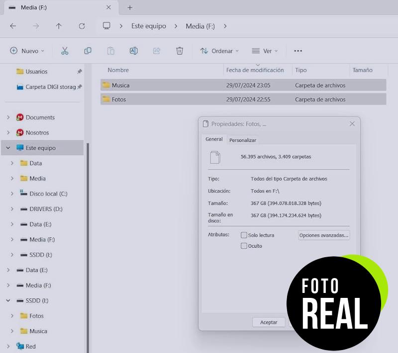Image resolution: width=398 pixels, height=353 pixels.
Task: Open the Ver dropdown
Action: point(265,51)
